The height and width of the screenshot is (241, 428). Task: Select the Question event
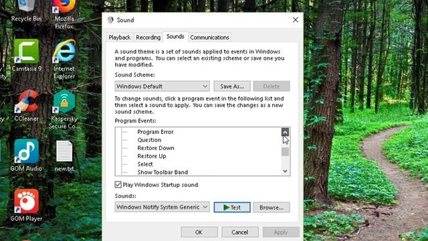[149, 140]
